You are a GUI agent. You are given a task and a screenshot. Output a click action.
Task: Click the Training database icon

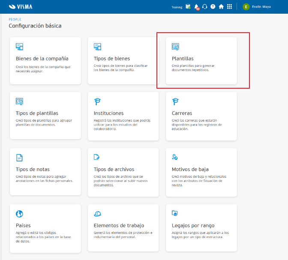(188, 7)
